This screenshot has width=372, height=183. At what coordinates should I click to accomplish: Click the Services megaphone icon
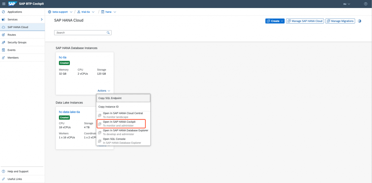pyautogui.click(x=3, y=20)
